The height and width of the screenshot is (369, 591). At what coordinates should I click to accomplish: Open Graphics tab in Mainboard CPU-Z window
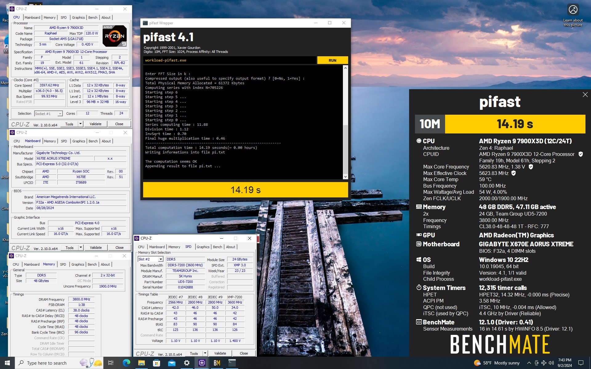[78, 141]
